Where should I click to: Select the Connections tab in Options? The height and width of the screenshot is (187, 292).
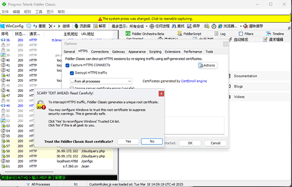[100, 51]
